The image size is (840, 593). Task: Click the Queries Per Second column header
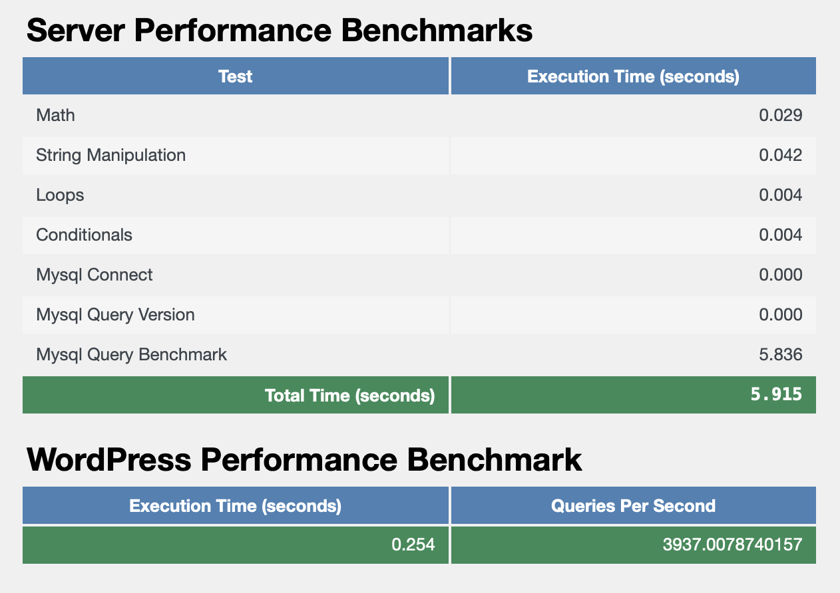pyautogui.click(x=633, y=506)
